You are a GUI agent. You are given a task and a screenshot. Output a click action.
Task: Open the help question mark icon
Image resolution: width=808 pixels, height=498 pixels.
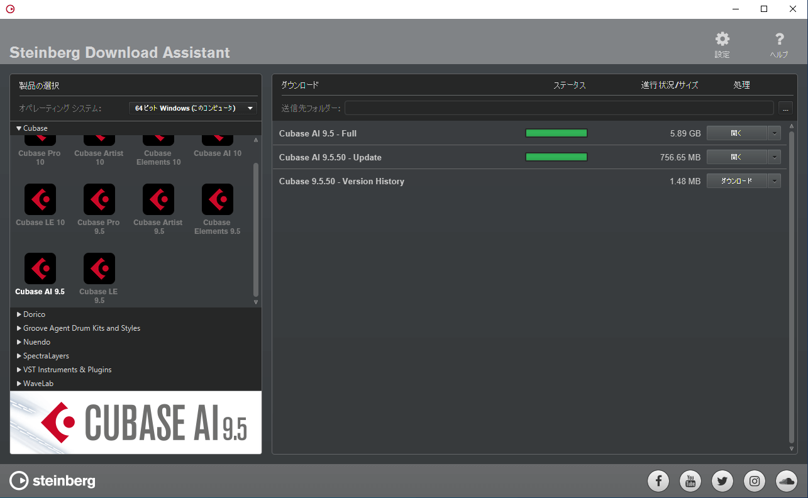tap(779, 39)
